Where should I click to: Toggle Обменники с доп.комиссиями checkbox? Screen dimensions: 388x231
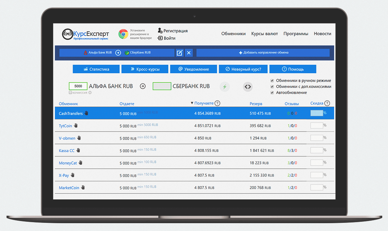[272, 86]
